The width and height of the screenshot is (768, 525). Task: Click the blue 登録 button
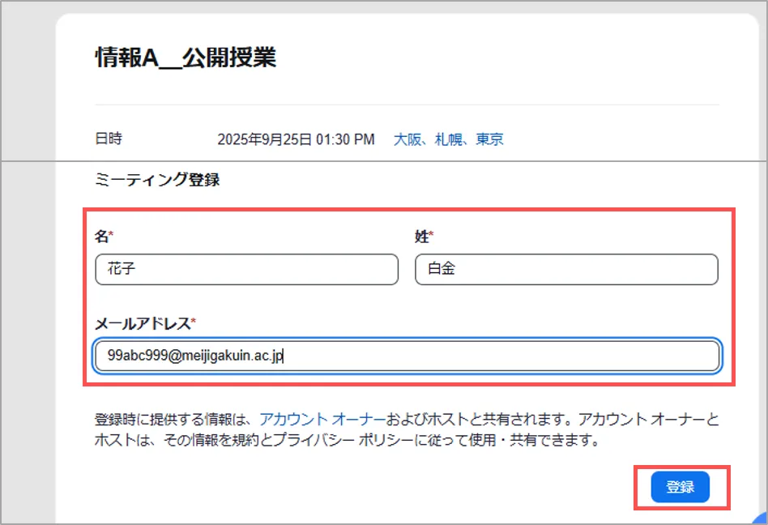pos(680,487)
